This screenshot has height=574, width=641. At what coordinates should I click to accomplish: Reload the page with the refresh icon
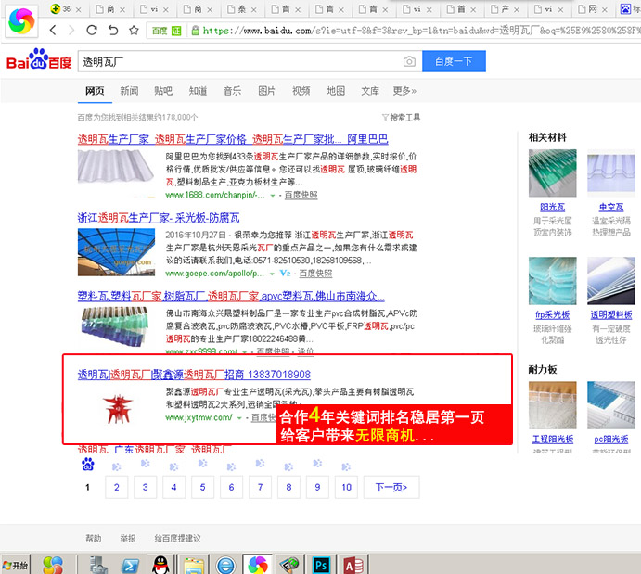[92, 30]
